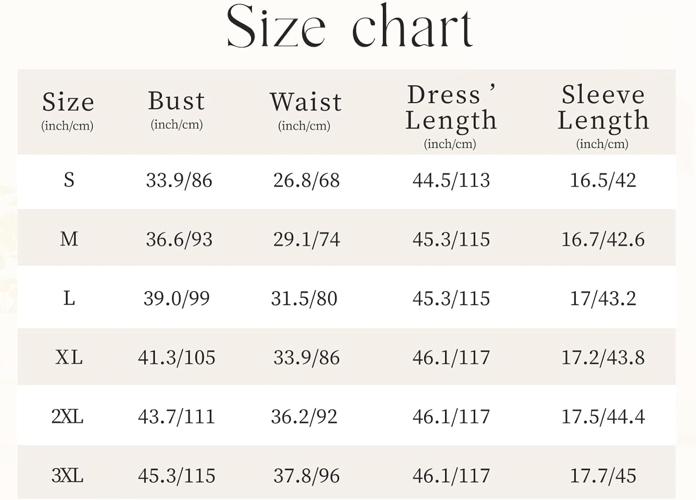Image resolution: width=696 pixels, height=500 pixels.
Task: Click the Sleeve Length column header
Action: 603,108
